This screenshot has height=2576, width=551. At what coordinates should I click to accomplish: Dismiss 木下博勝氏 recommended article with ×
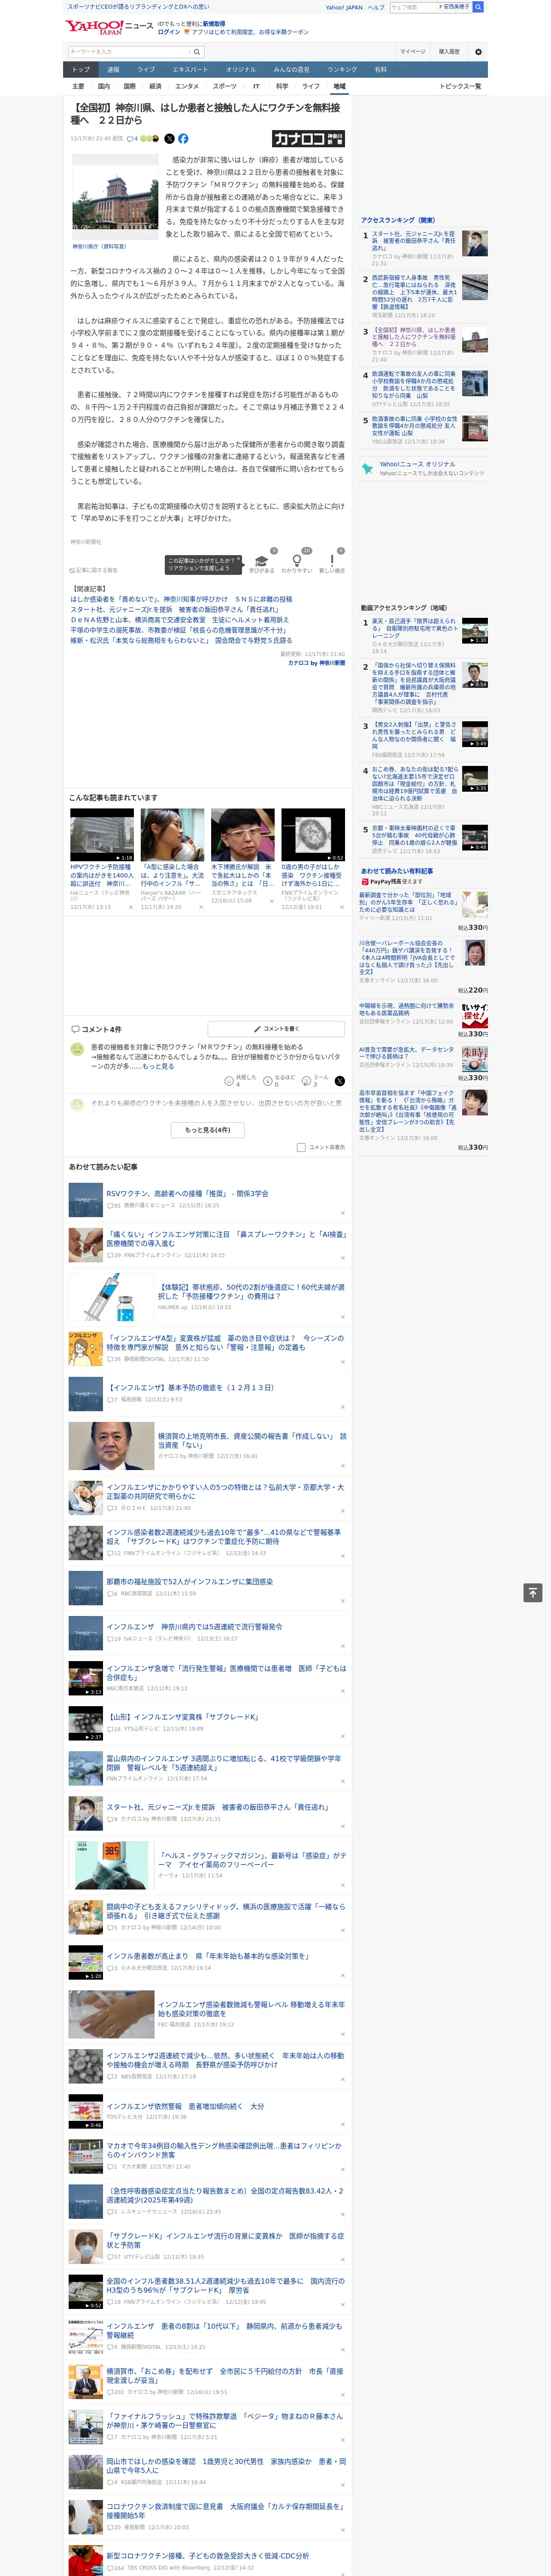(271, 901)
